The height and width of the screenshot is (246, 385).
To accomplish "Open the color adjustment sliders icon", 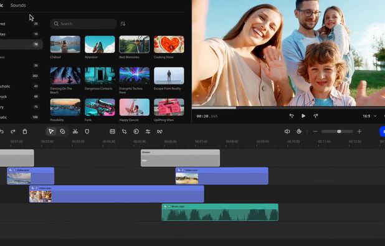I will [148, 131].
